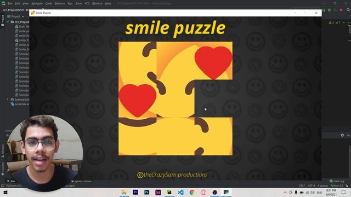The width and height of the screenshot is (351, 197).
Task: Click the top-right heart puzzle tile
Action: point(213,61)
